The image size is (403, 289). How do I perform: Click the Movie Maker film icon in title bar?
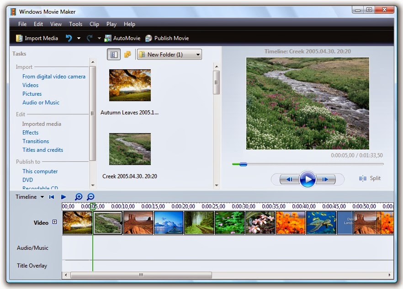13,12
